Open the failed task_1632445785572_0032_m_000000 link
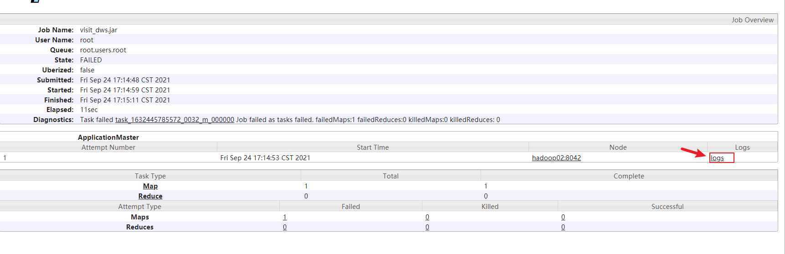The image size is (785, 254). pyautogui.click(x=174, y=120)
